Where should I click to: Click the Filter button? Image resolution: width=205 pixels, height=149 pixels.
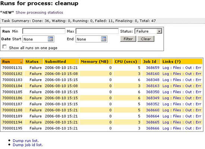tap(128, 39)
